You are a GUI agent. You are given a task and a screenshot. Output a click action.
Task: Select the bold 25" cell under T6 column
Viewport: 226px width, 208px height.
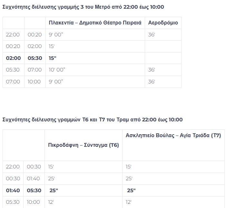coord(54,191)
